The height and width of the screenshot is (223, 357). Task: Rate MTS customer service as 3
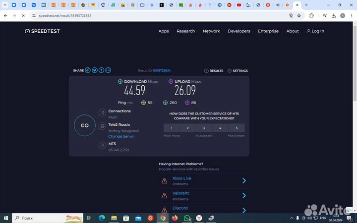(x=204, y=128)
